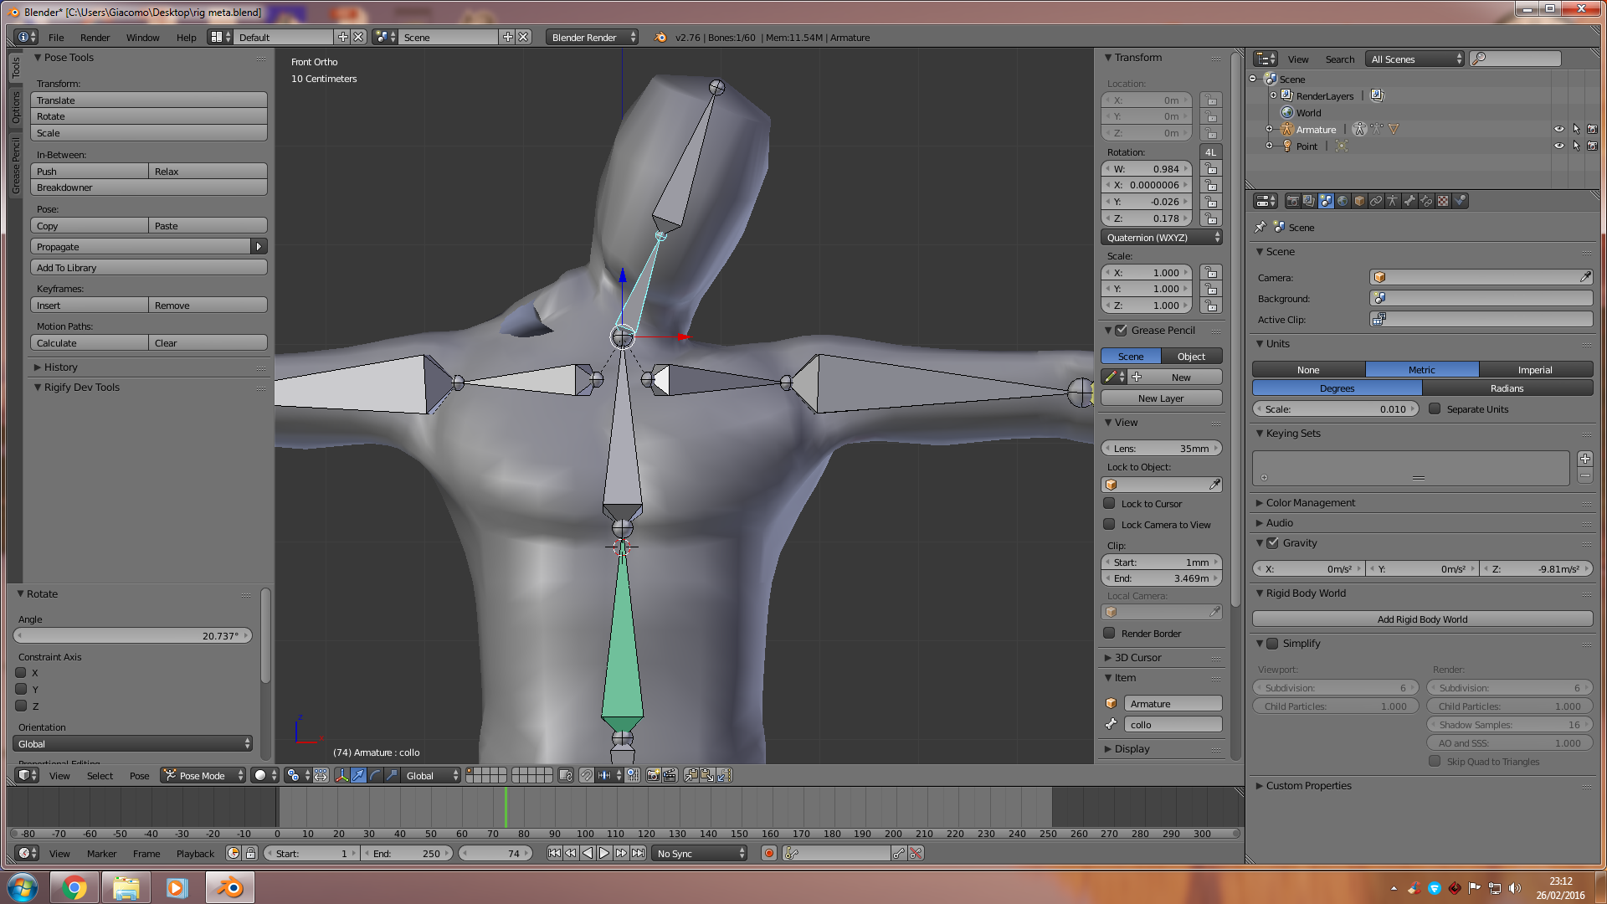Click the Lens 35mm value slider
The image size is (1607, 904).
pyautogui.click(x=1161, y=449)
